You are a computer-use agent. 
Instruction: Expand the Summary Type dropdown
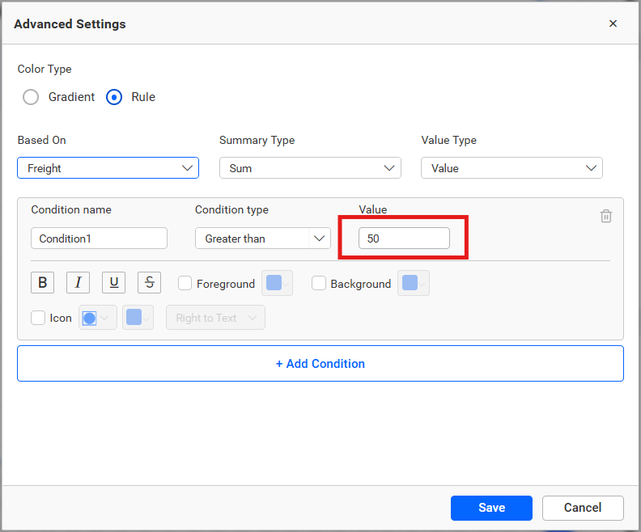[310, 168]
